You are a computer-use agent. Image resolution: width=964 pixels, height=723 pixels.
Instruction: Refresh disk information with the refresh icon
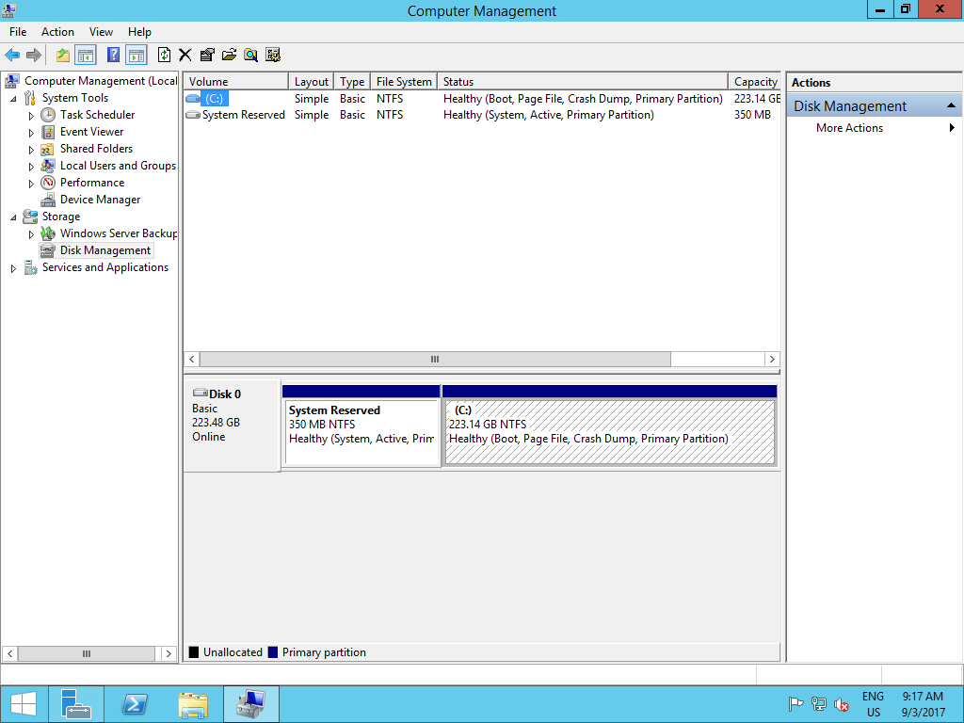point(164,55)
